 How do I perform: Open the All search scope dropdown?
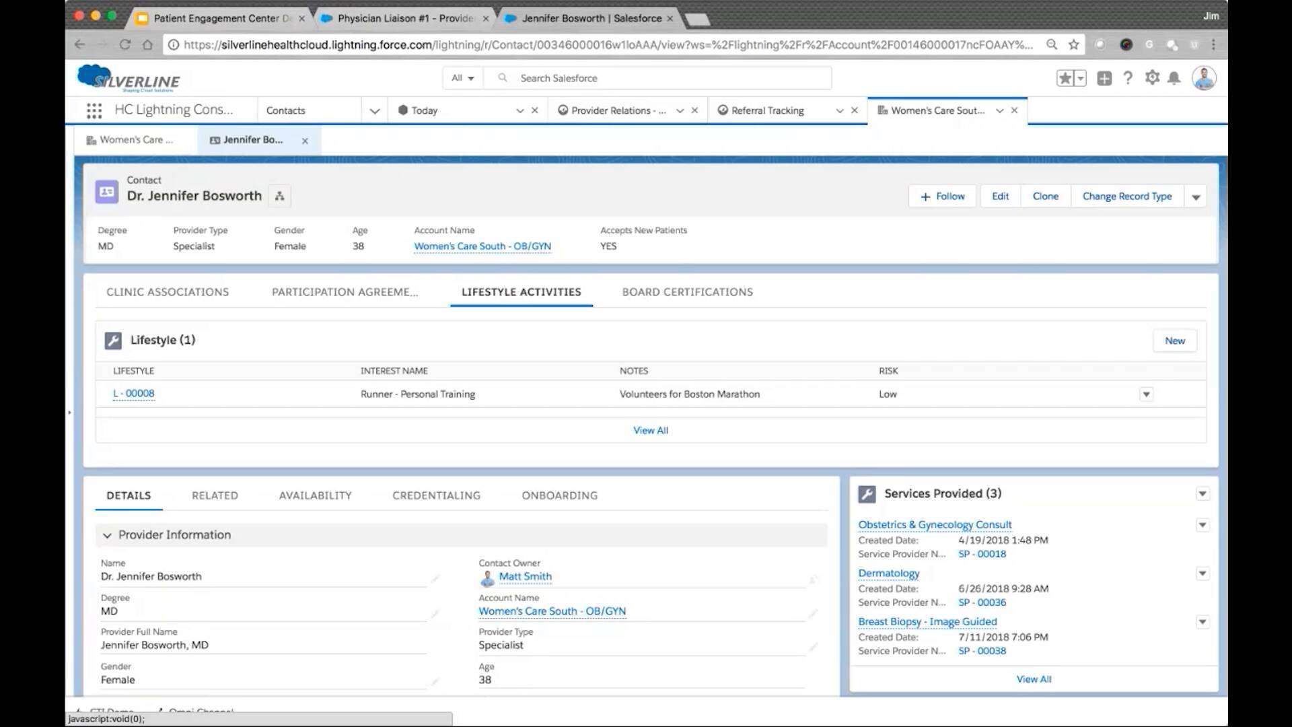coord(462,77)
